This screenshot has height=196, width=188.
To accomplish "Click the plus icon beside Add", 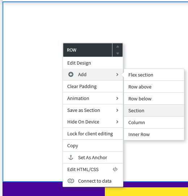I will 71,74.
